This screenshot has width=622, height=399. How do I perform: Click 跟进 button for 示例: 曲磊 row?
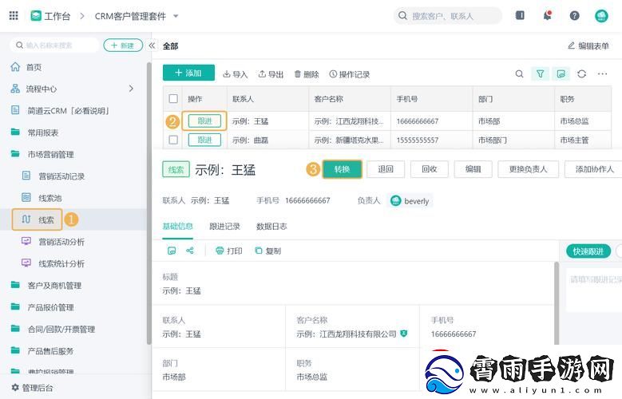[x=204, y=140]
